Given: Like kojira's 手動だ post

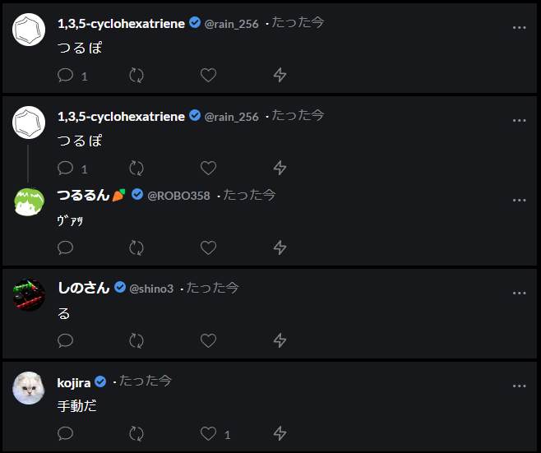Looking at the screenshot, I should coord(208,433).
